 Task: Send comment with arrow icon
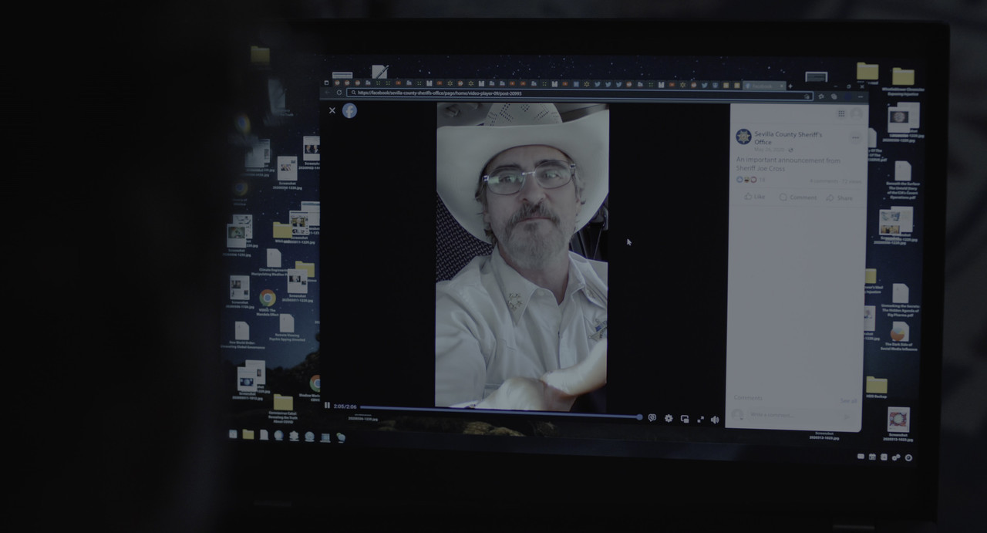(847, 417)
